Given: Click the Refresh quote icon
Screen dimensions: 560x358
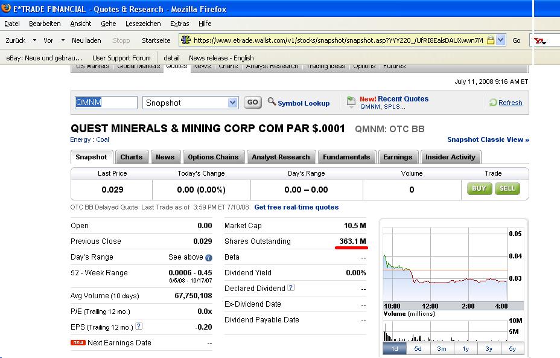Looking at the screenshot, I should pos(493,103).
